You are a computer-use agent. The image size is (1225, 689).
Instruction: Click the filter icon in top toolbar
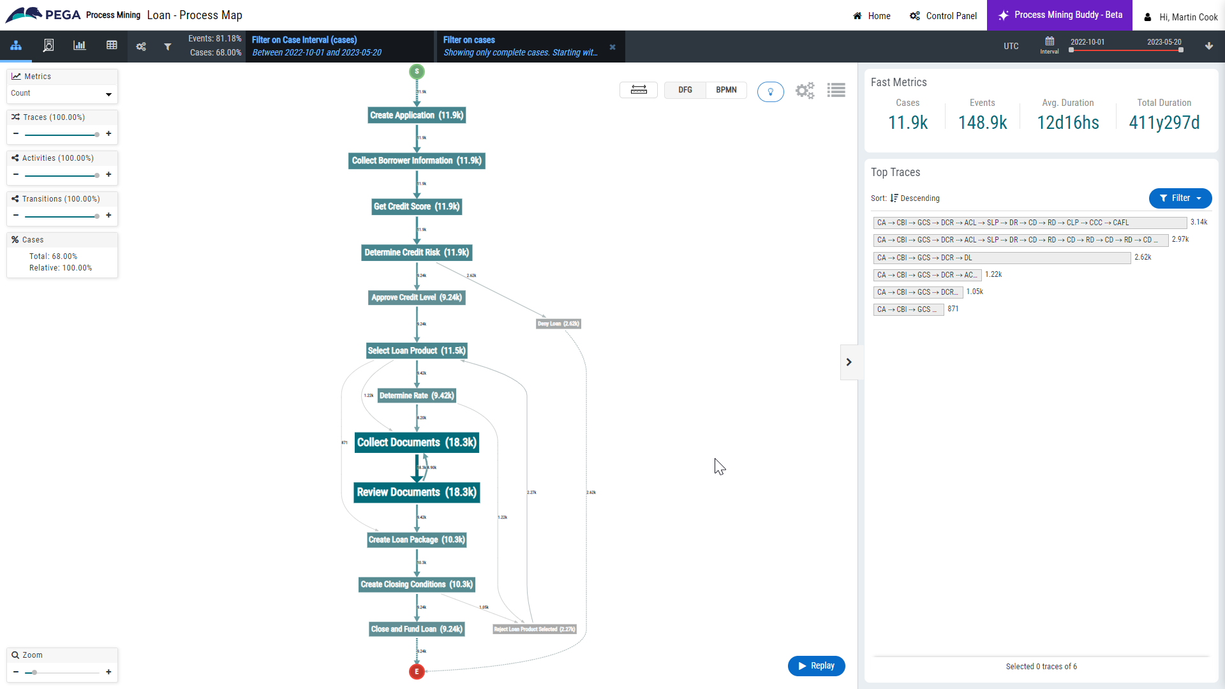167,45
